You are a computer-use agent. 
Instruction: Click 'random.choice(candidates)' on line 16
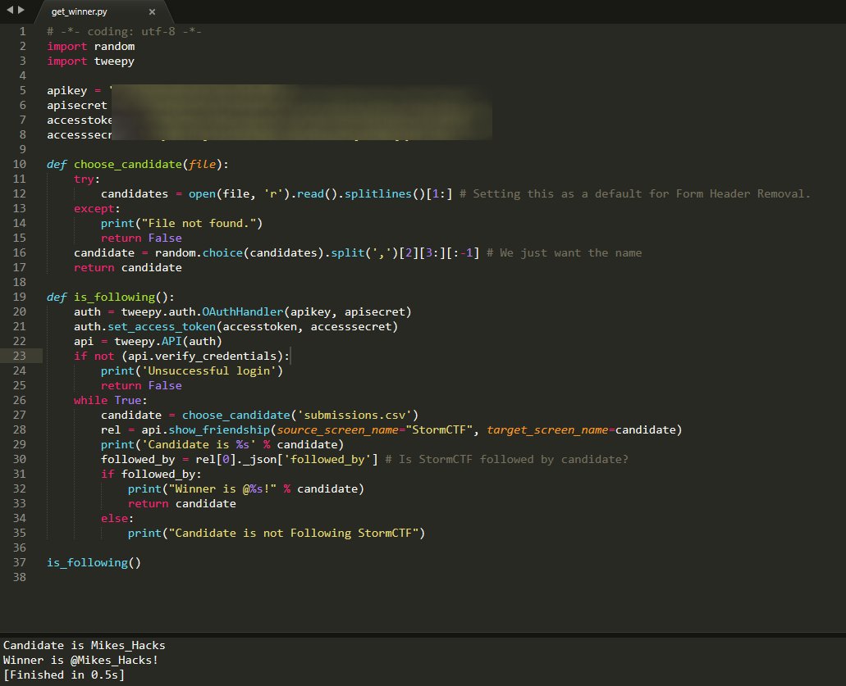click(x=239, y=252)
